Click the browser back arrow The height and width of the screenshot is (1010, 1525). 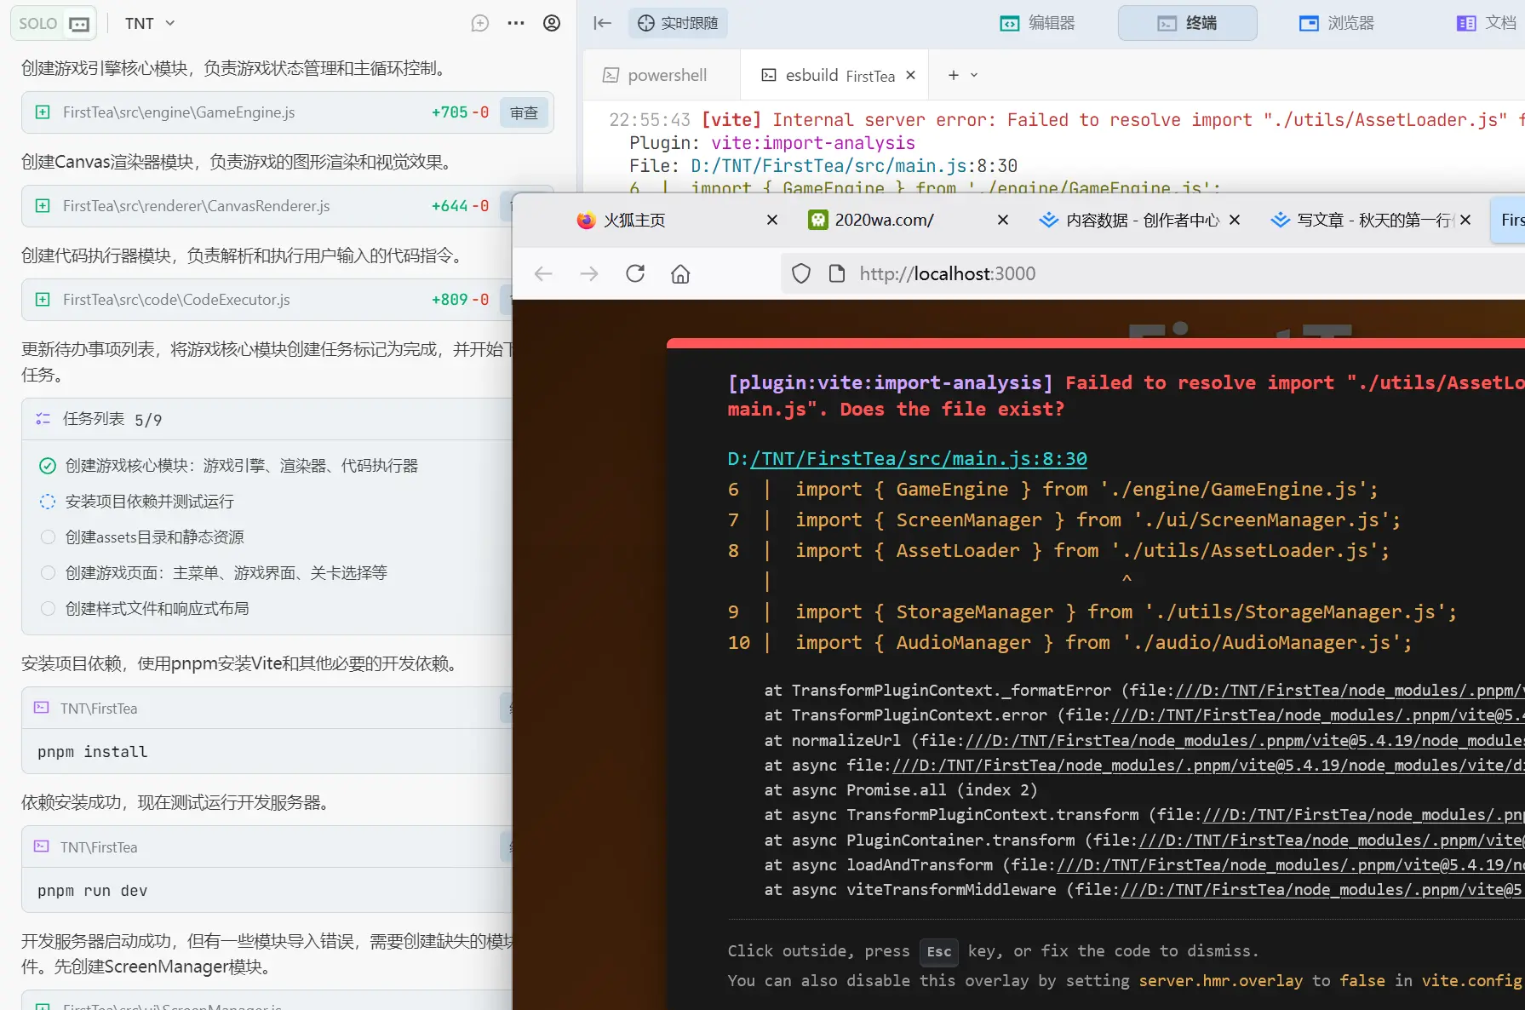tap(543, 273)
